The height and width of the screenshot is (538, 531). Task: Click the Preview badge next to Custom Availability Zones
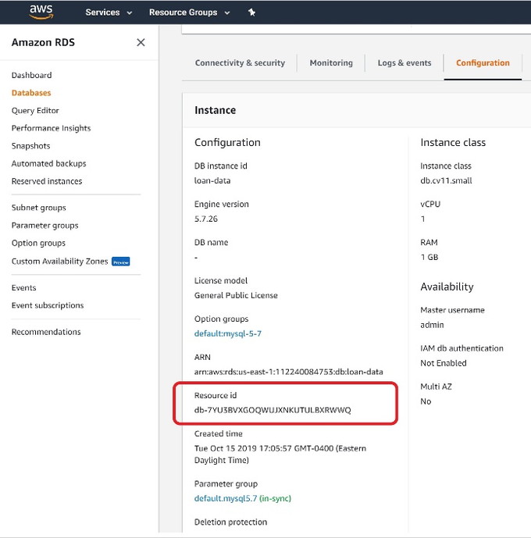click(121, 262)
